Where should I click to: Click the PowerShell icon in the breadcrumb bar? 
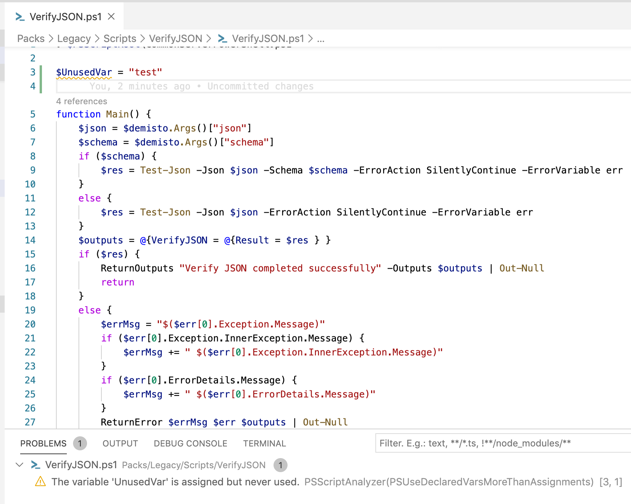tap(221, 38)
